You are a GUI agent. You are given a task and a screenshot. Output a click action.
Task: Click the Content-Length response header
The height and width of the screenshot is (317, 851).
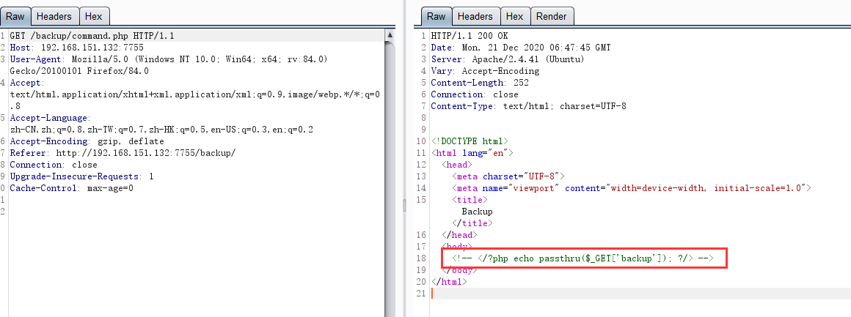480,83
